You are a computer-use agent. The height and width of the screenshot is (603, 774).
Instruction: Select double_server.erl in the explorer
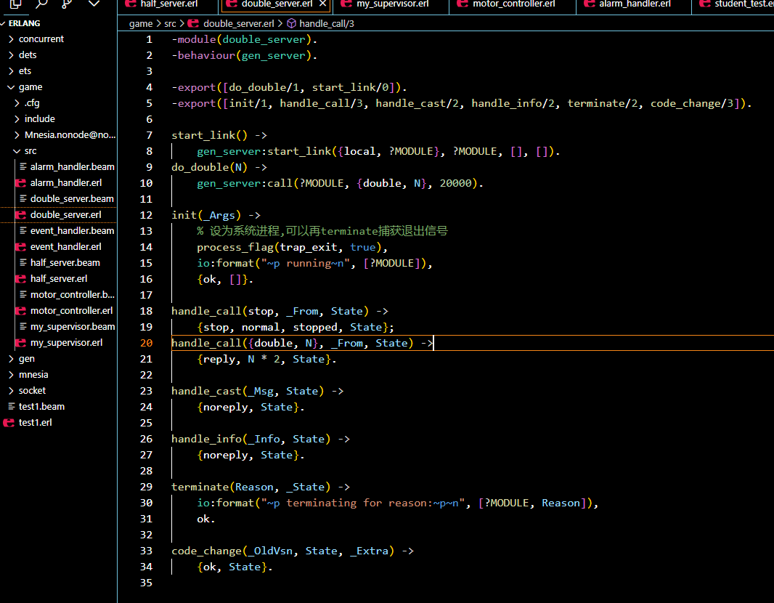pyautogui.click(x=58, y=215)
